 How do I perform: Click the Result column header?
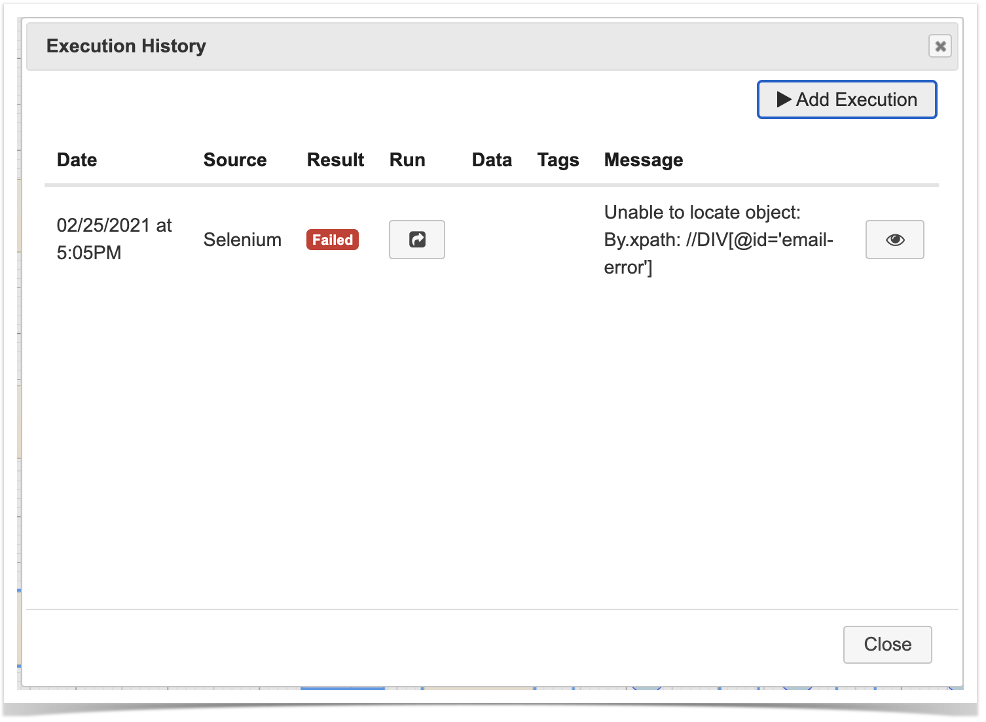pyautogui.click(x=336, y=160)
